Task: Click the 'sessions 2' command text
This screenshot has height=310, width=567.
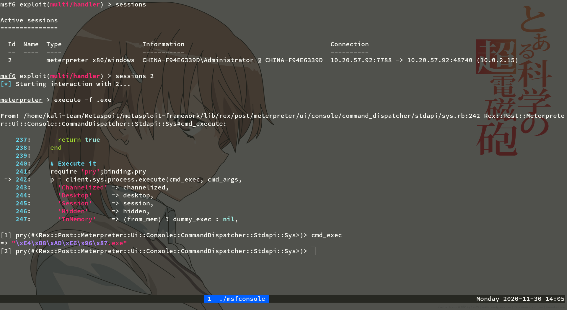Action: [135, 76]
